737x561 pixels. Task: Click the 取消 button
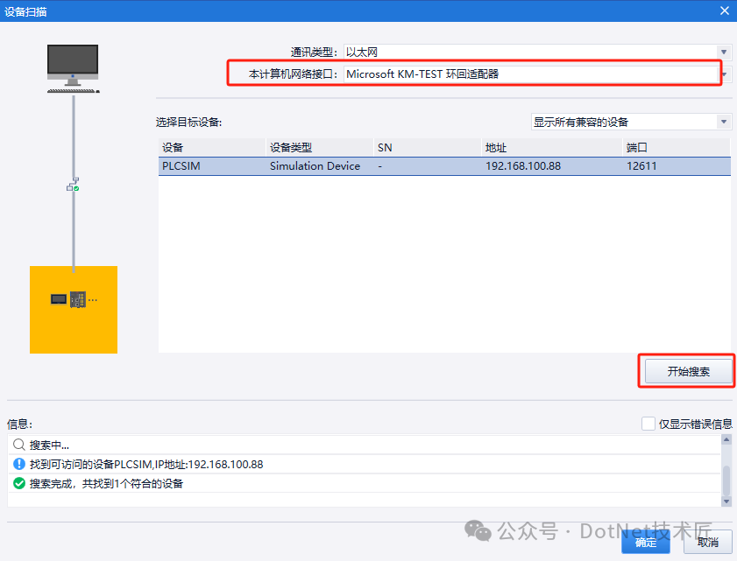point(707,543)
